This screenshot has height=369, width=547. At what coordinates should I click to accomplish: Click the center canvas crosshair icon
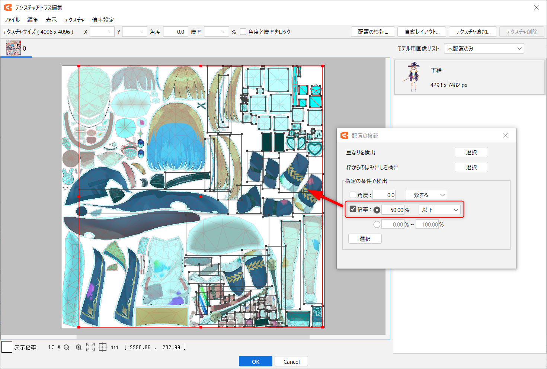pos(102,347)
